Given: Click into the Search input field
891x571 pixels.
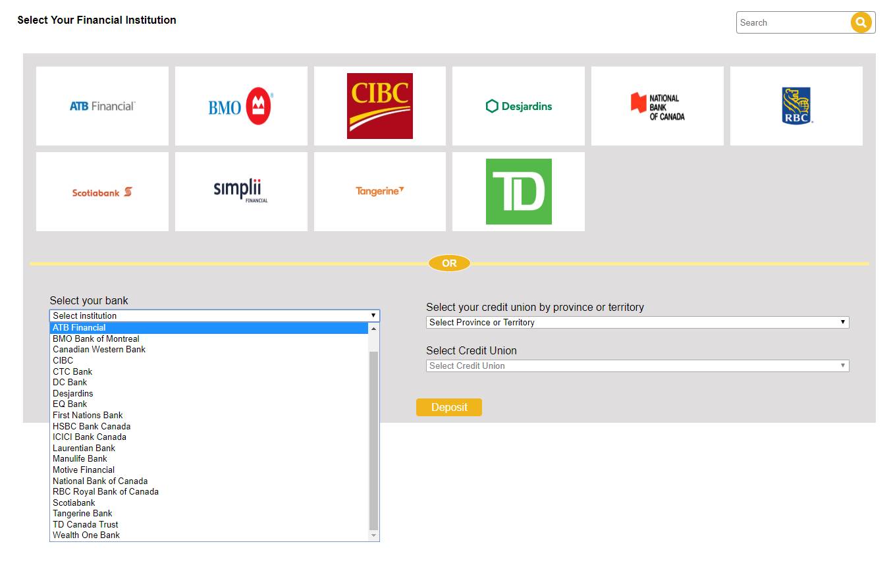Looking at the screenshot, I should click(x=794, y=22).
